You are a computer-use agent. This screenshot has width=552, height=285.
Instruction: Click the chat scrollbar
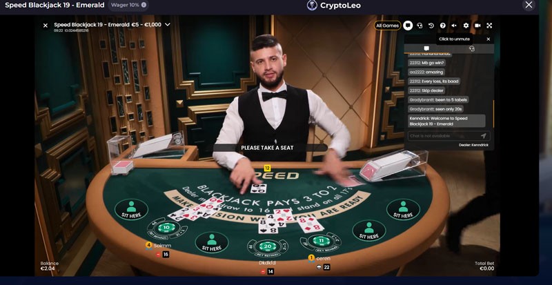[493, 113]
